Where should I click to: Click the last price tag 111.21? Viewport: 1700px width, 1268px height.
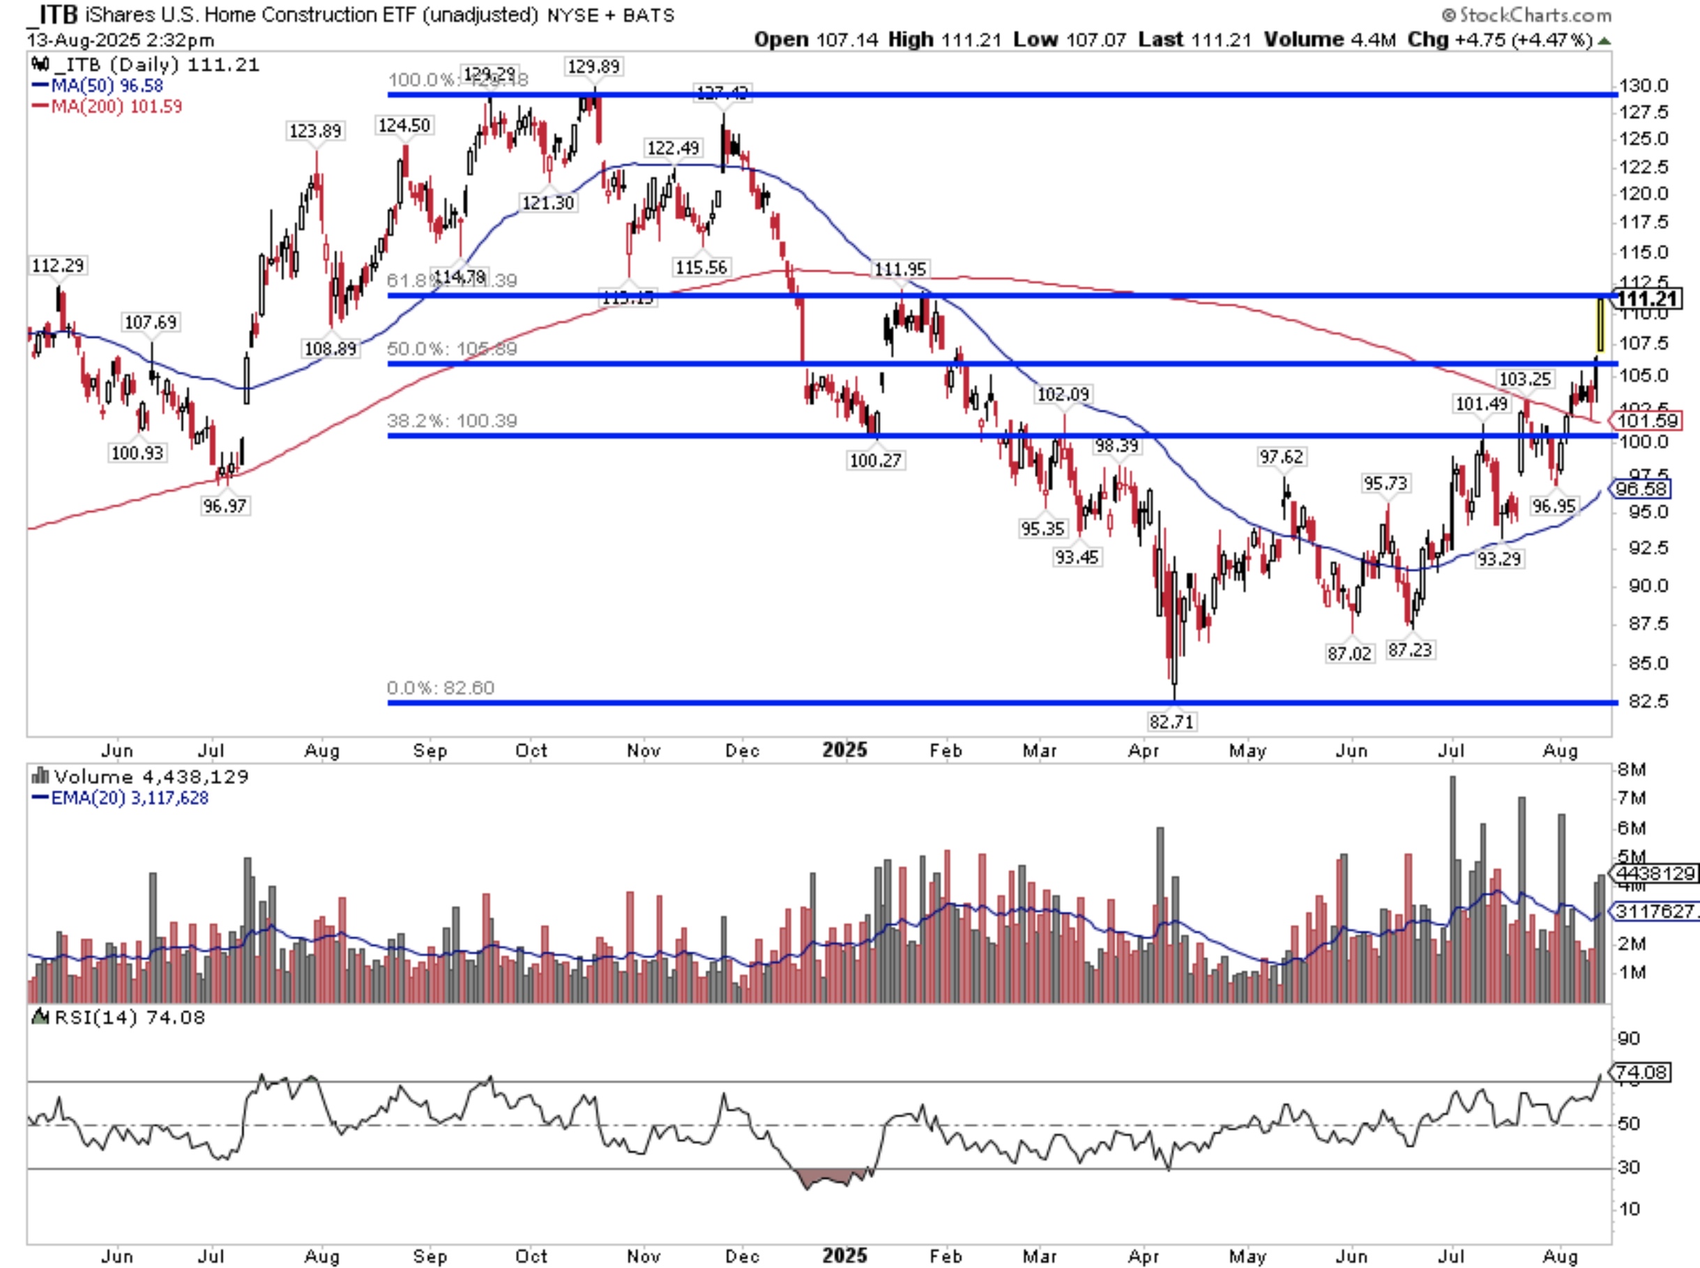click(x=1648, y=298)
